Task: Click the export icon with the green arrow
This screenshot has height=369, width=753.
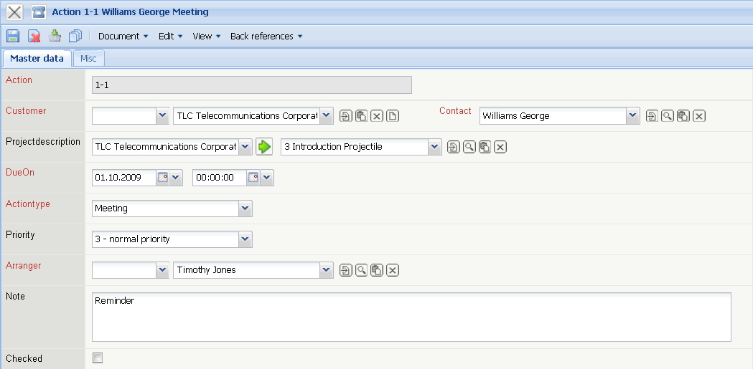Action: (55, 36)
